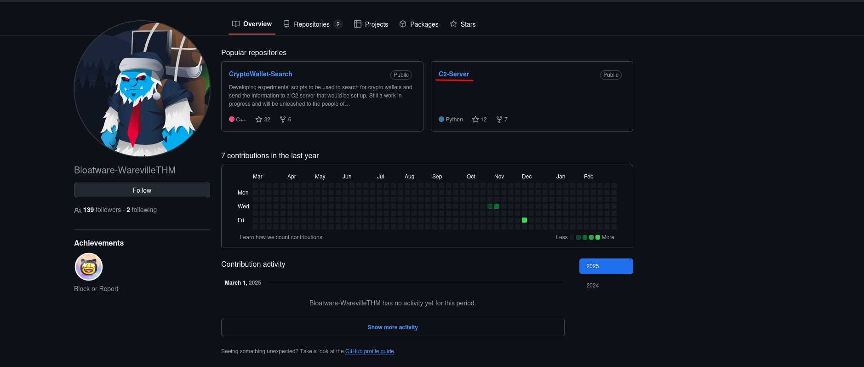The height and width of the screenshot is (367, 864).
Task: Click the Public badge on C2-Server
Action: coord(611,75)
